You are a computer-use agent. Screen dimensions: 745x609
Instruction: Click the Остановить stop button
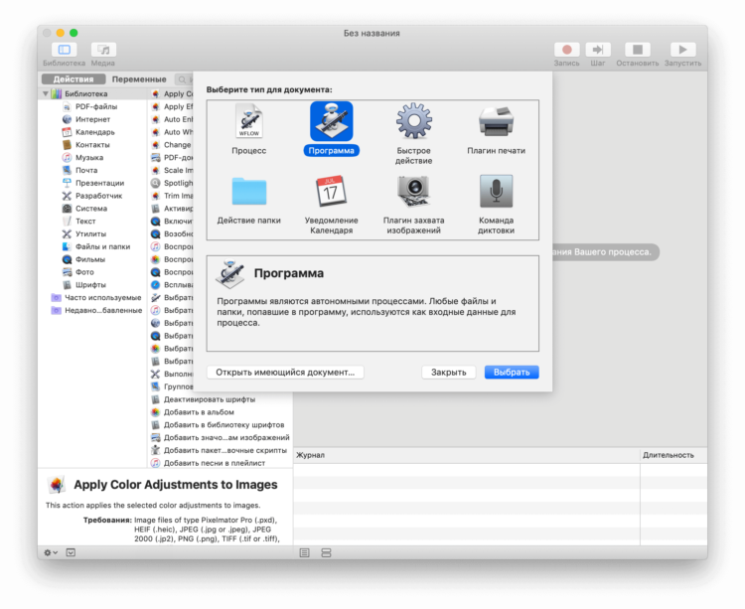[x=637, y=50]
